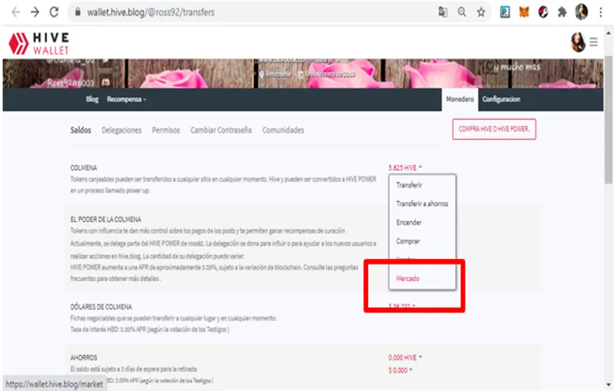The image size is (614, 391).
Task: Switch to the Monedero tab
Action: [x=459, y=99]
